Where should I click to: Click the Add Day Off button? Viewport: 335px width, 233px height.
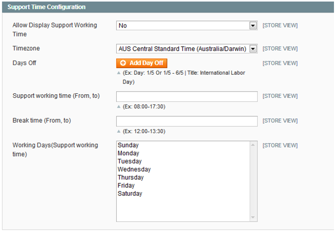pos(142,63)
